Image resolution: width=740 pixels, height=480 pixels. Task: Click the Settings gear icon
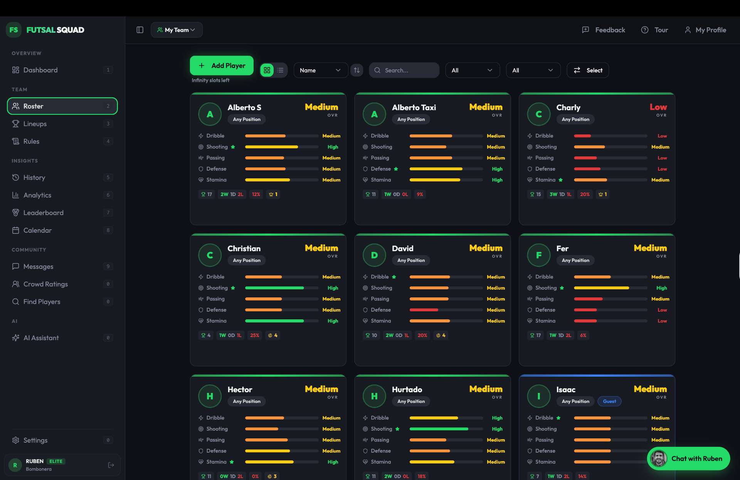click(x=15, y=440)
